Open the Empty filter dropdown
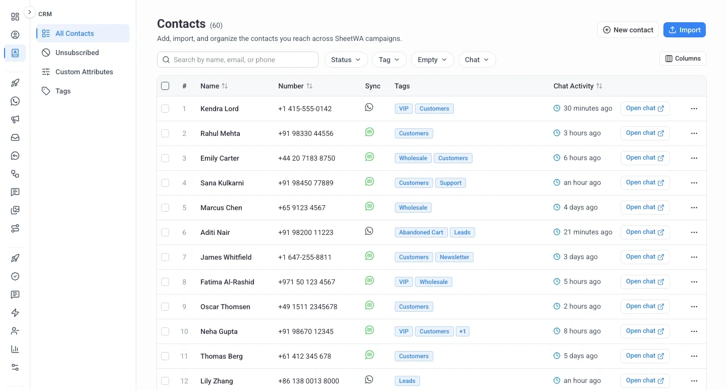 point(433,60)
